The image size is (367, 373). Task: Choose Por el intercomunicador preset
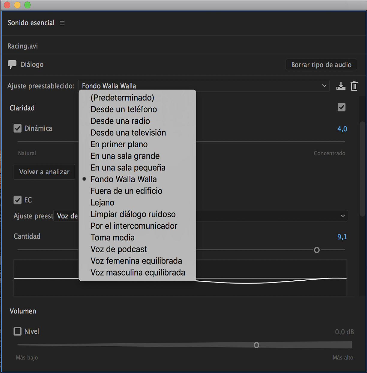137,226
